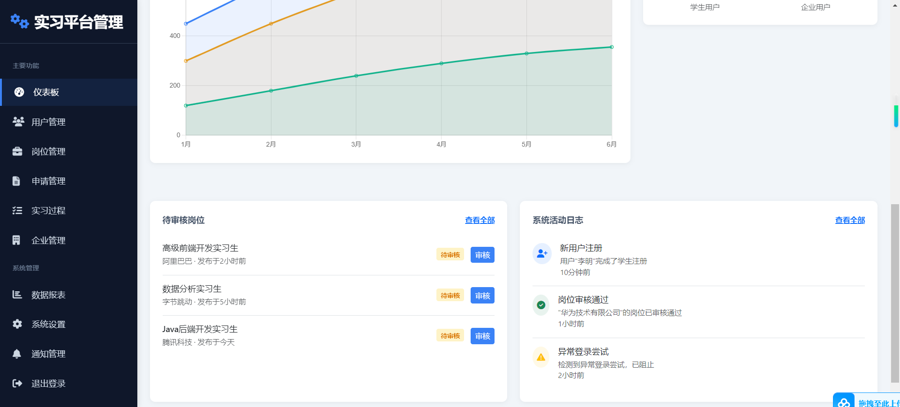This screenshot has height=407, width=900.
Task: Click the 岗位管理 briefcase icon
Action: [x=17, y=151]
